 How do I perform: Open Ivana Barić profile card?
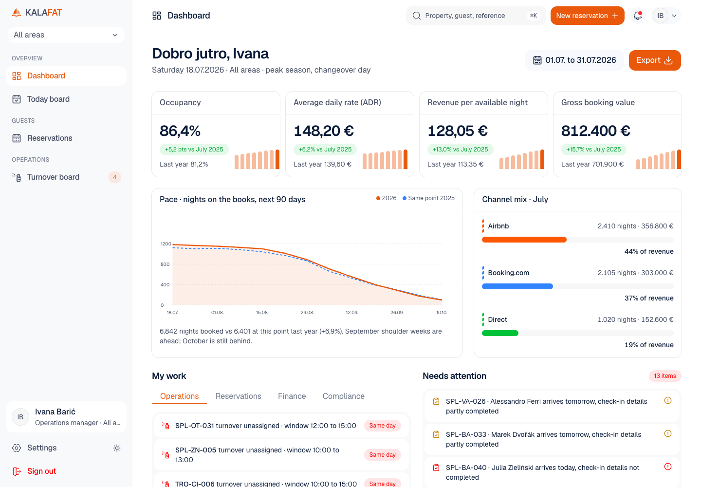click(66, 417)
